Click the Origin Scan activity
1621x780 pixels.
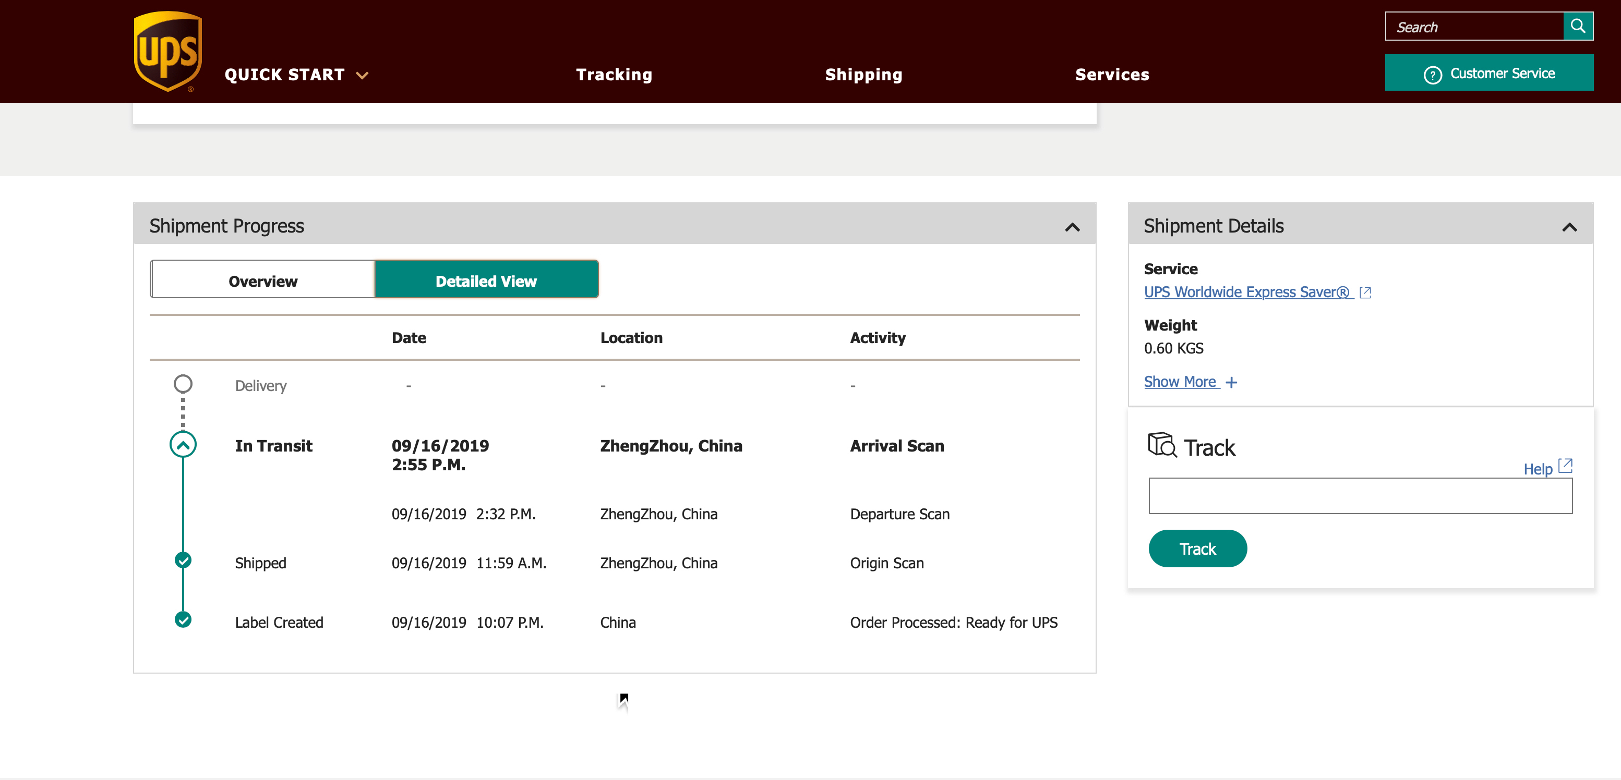click(x=886, y=563)
